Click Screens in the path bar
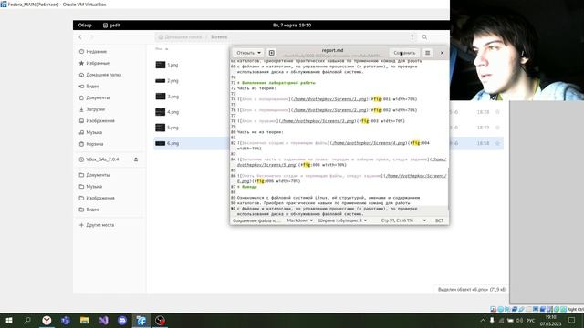The image size is (584, 328). [219, 37]
